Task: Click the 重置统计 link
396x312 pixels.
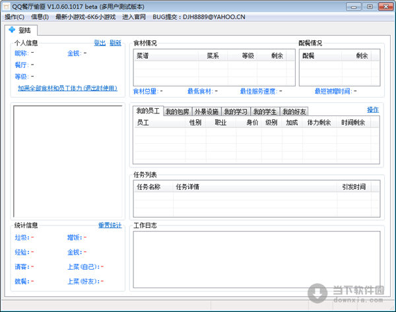Action: 110,226
